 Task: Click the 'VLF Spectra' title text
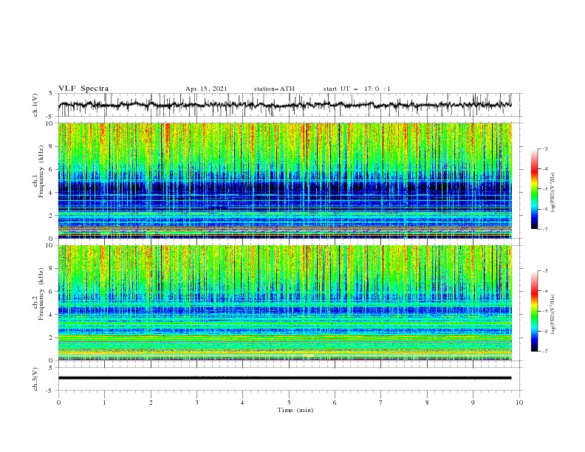point(83,89)
